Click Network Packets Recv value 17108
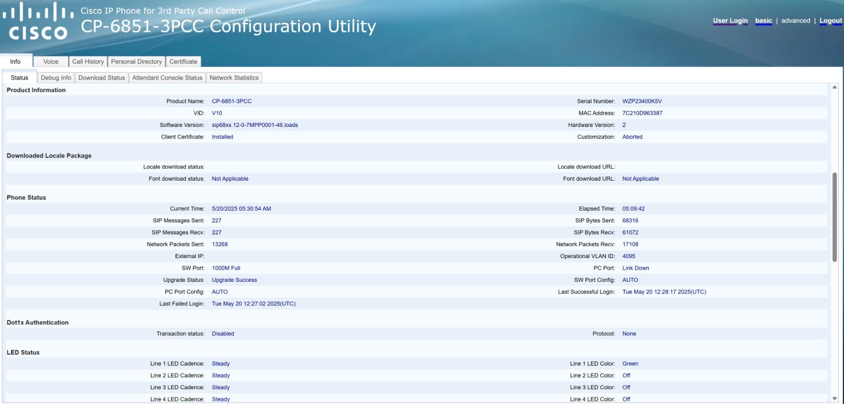844x404 pixels. [x=630, y=244]
